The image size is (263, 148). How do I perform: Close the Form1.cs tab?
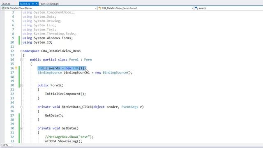37,4
